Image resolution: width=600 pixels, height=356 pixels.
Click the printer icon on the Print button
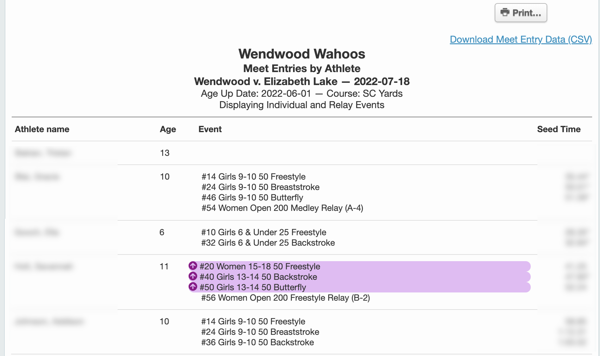(x=505, y=13)
